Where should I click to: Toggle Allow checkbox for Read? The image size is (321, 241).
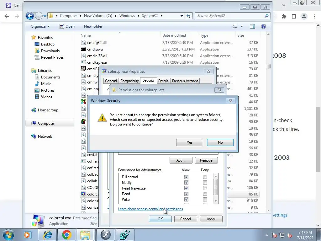186,194
